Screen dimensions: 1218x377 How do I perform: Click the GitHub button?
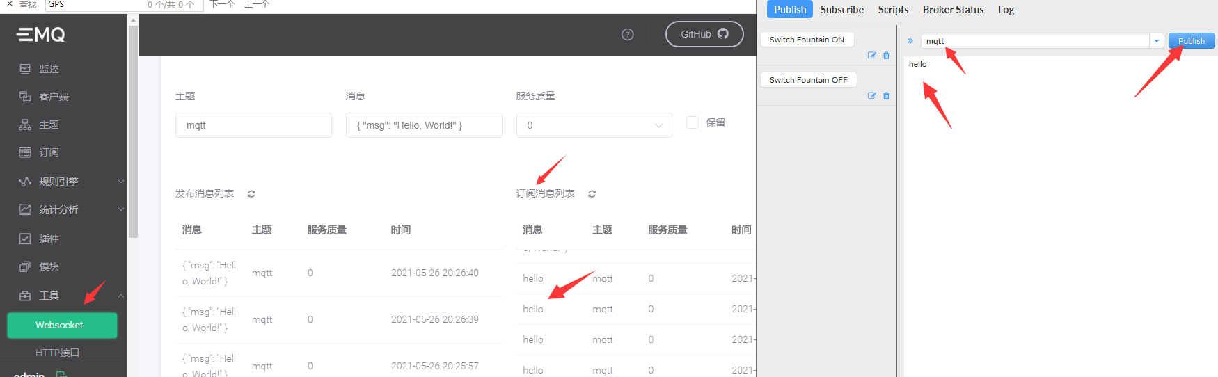coord(704,34)
